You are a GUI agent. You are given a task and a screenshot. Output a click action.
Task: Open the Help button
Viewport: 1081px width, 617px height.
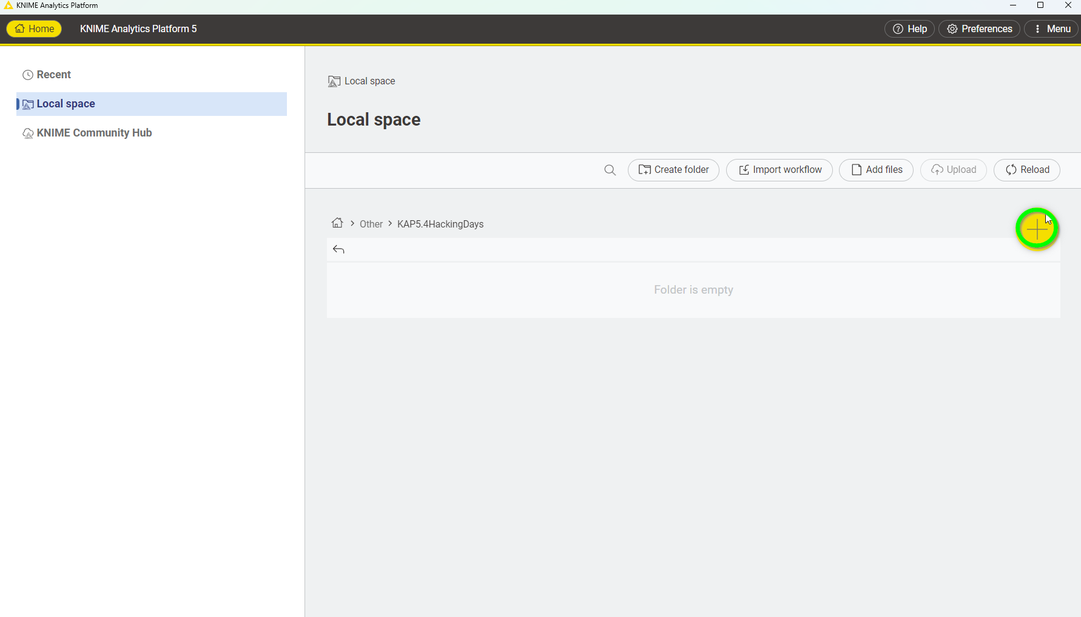[909, 29]
